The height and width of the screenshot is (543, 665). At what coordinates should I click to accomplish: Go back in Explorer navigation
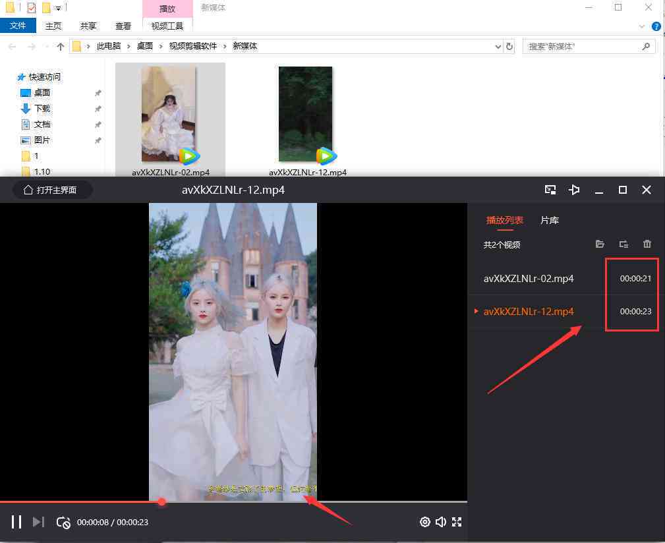point(13,46)
